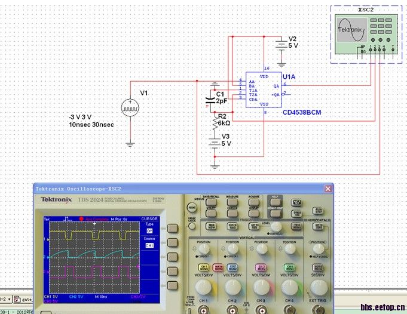The width and height of the screenshot is (407, 314).
Task: Toggle the yellow CH1 MENU button
Action: tap(204, 267)
